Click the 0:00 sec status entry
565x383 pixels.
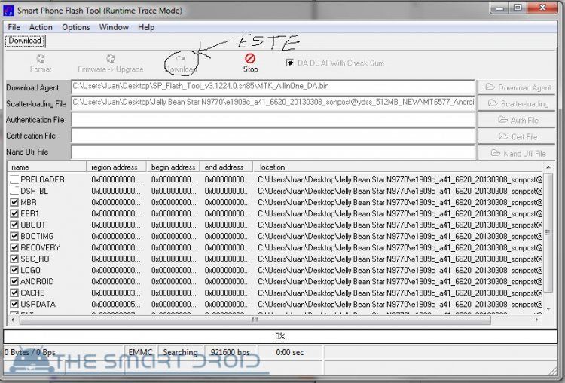pyautogui.click(x=290, y=352)
